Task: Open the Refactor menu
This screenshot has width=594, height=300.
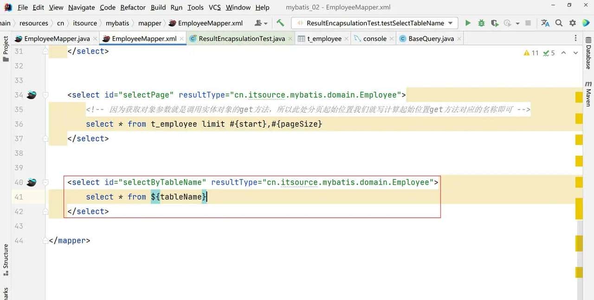Action: [x=133, y=7]
